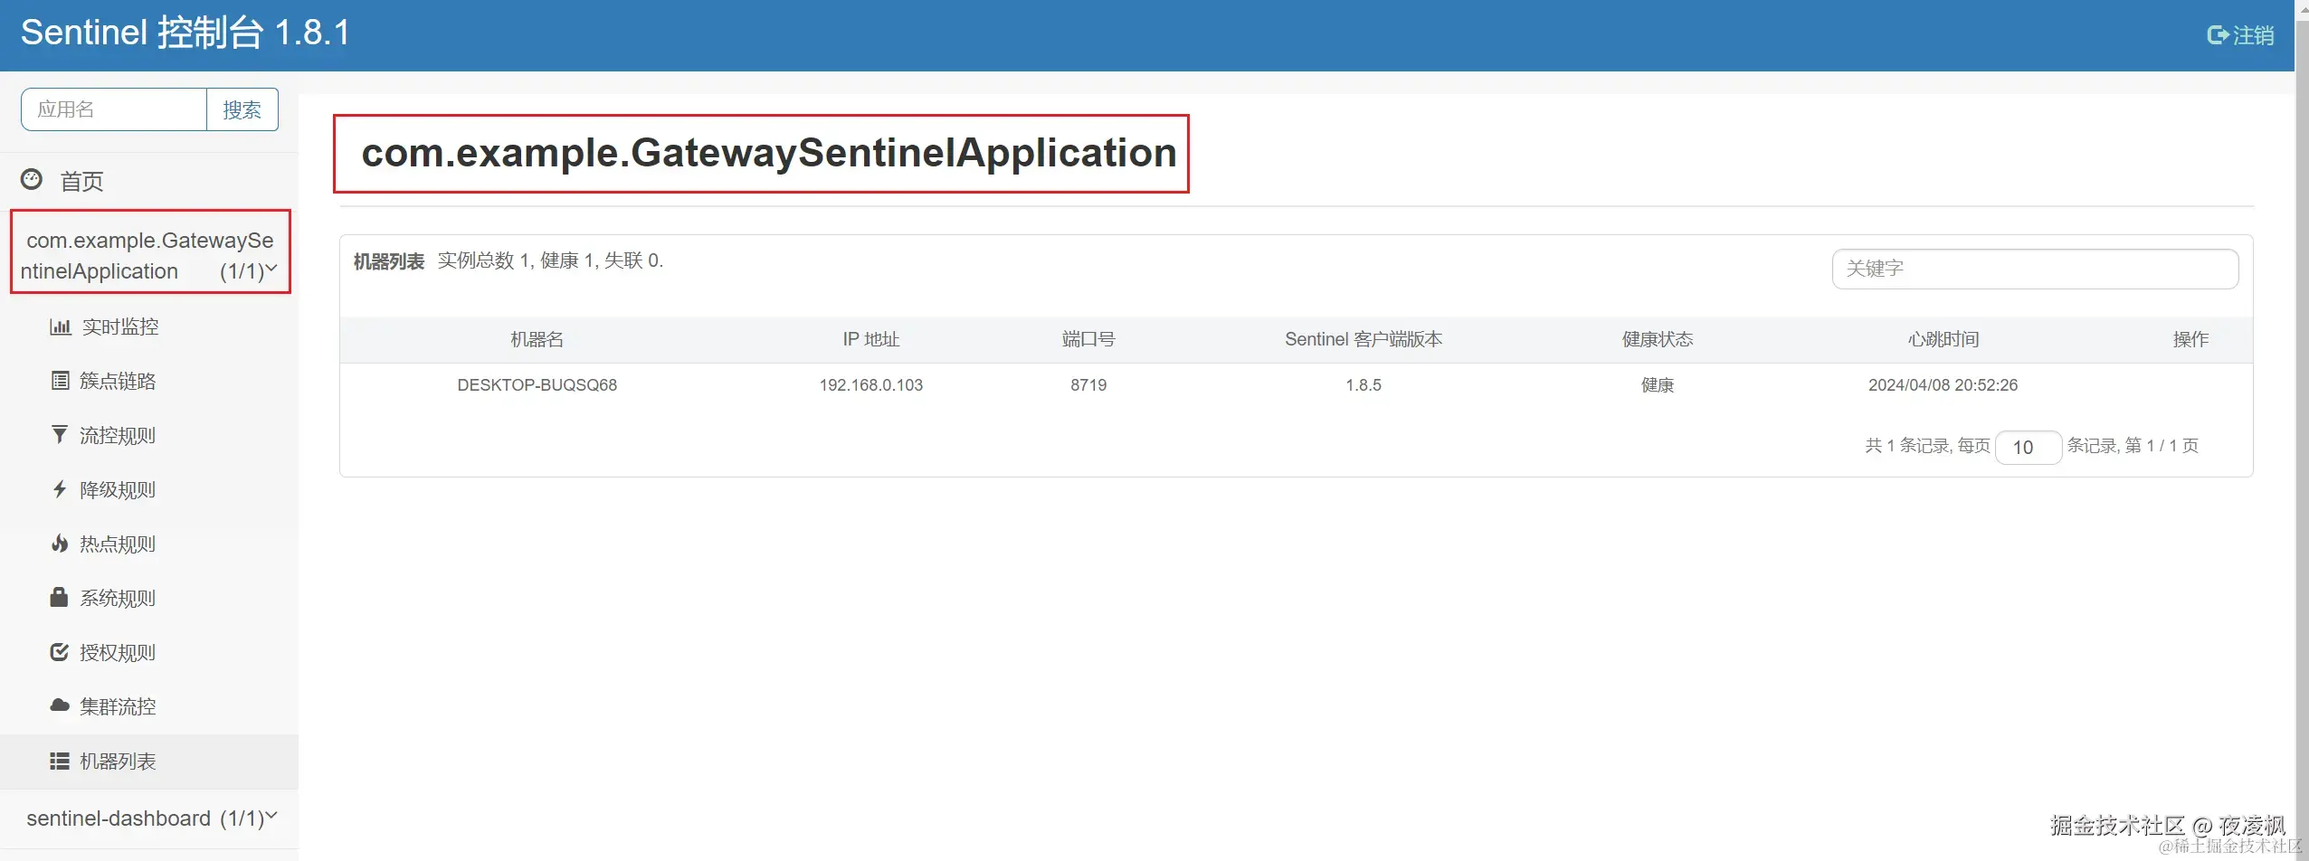Click the Sentinel 控制台 1.8.1 title
Screen dimensions: 2309x861
[x=185, y=33]
